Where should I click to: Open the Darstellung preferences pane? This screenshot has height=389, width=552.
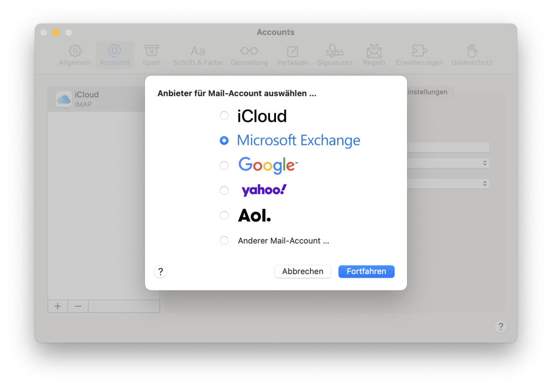249,56
